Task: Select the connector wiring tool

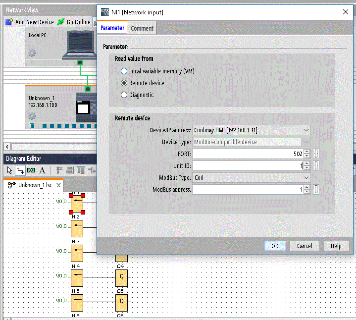Action: pos(20,170)
